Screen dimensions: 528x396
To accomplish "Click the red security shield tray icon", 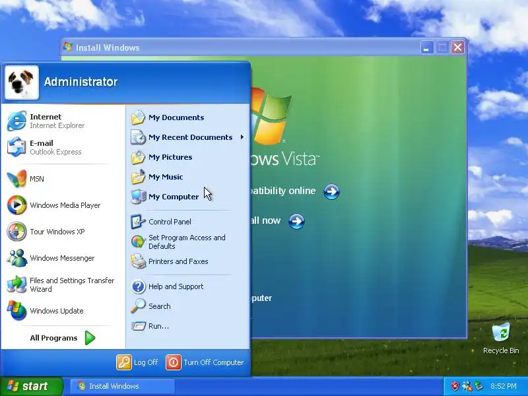I will [x=455, y=386].
